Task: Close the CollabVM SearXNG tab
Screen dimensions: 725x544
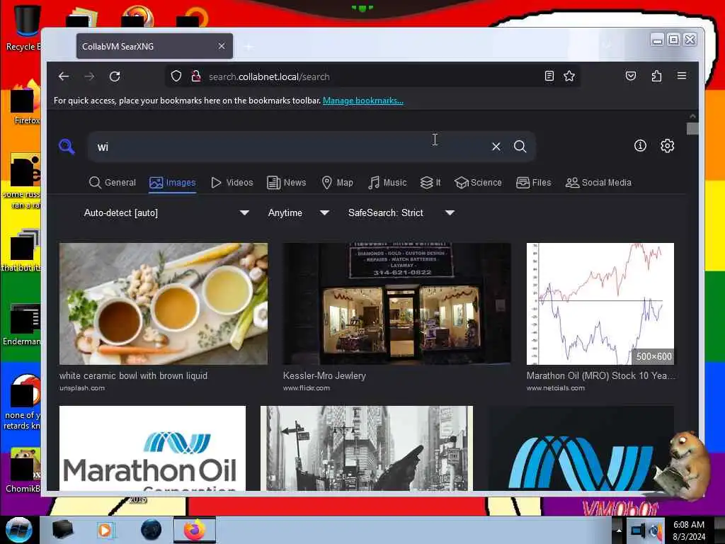Action: (x=222, y=46)
